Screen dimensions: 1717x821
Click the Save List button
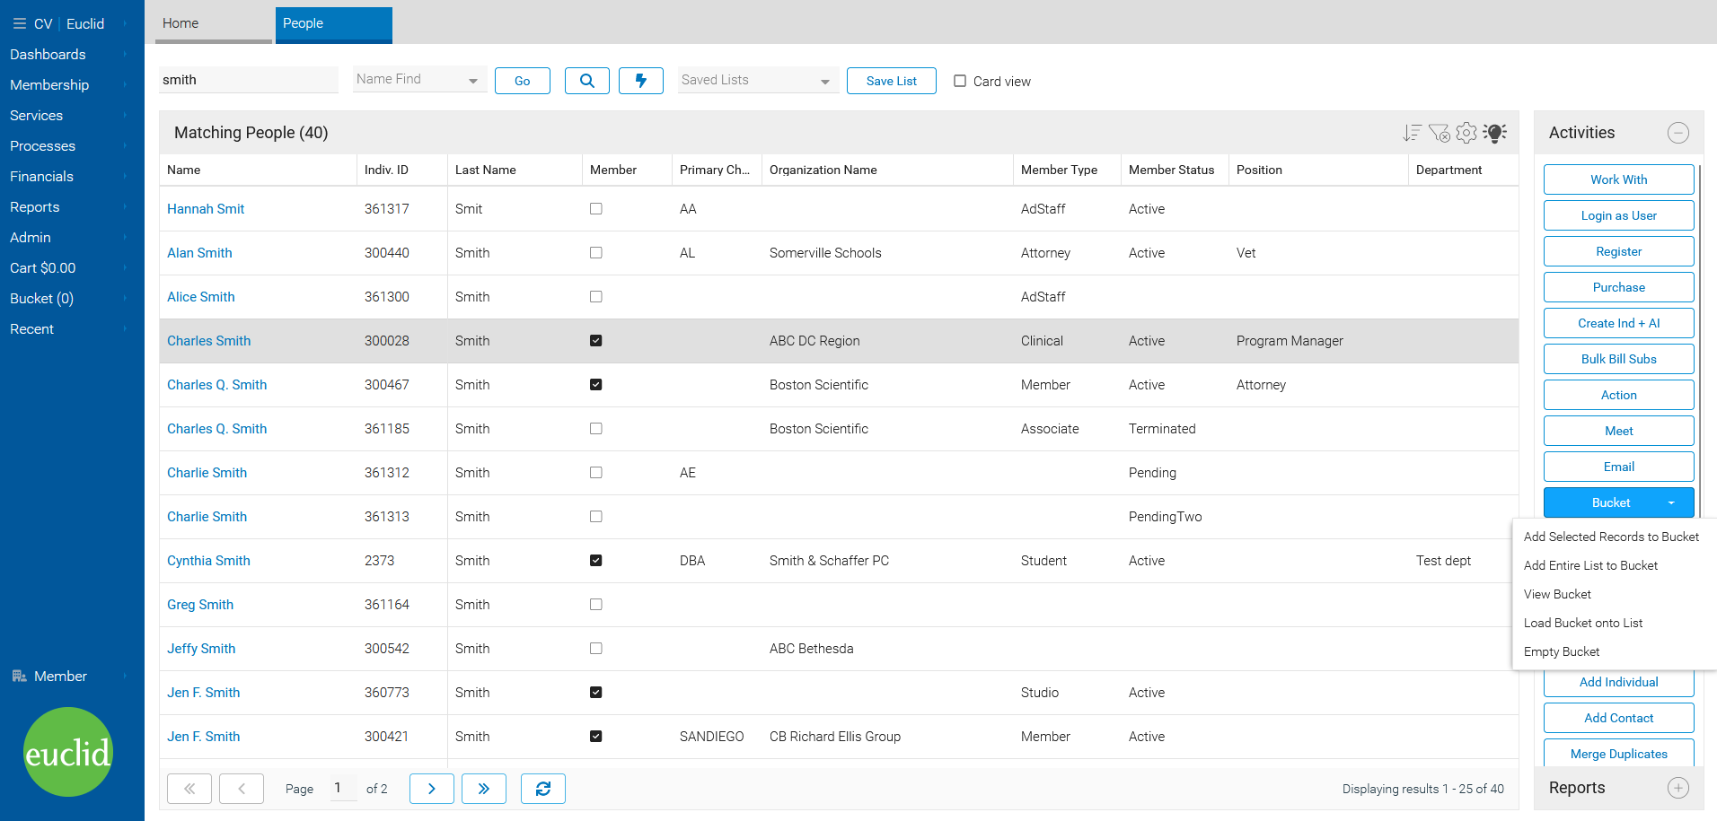click(x=892, y=81)
